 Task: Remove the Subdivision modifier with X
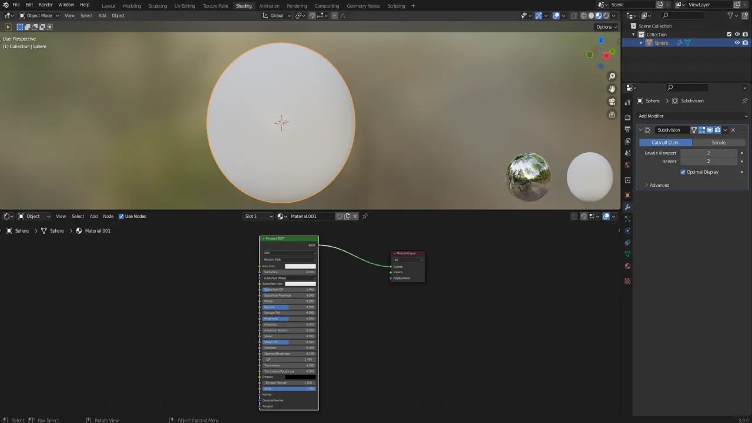click(x=733, y=130)
